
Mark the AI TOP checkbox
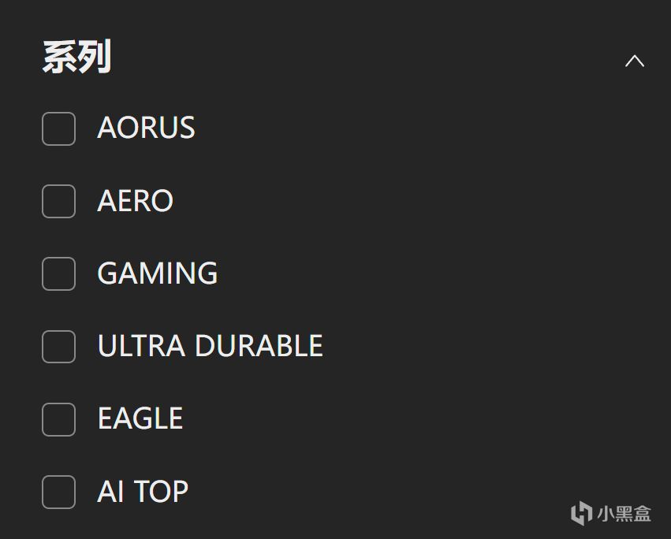(58, 491)
